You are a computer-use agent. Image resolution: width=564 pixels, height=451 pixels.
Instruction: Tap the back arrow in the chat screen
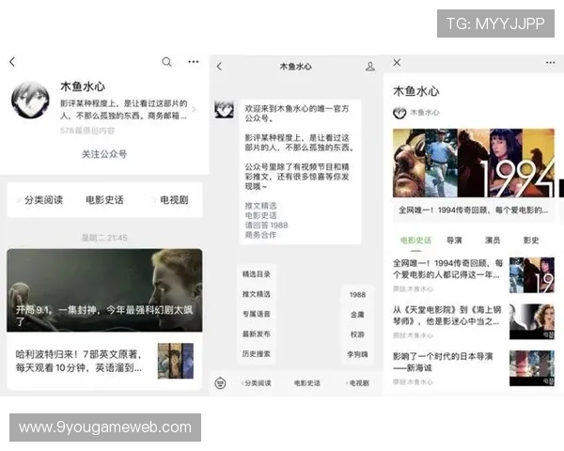[219, 66]
